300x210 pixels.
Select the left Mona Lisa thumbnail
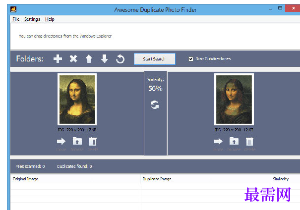[77, 100]
